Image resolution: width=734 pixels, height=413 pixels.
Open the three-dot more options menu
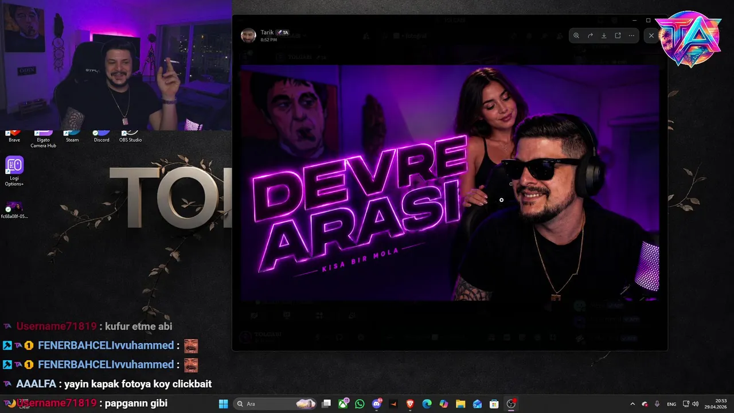[x=631, y=36]
